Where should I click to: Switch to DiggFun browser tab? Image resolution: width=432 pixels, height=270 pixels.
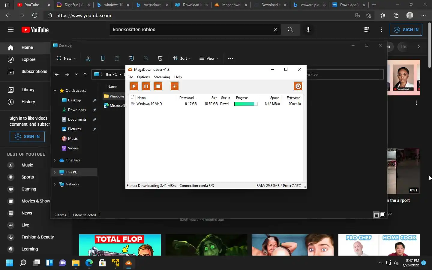click(x=73, y=5)
